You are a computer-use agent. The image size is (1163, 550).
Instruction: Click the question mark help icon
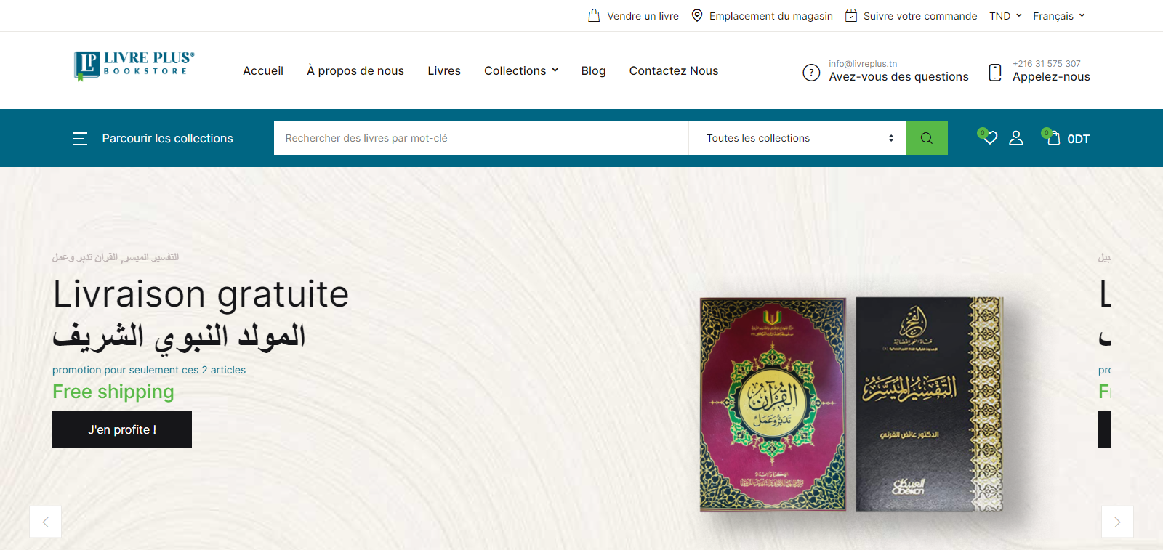coord(811,73)
